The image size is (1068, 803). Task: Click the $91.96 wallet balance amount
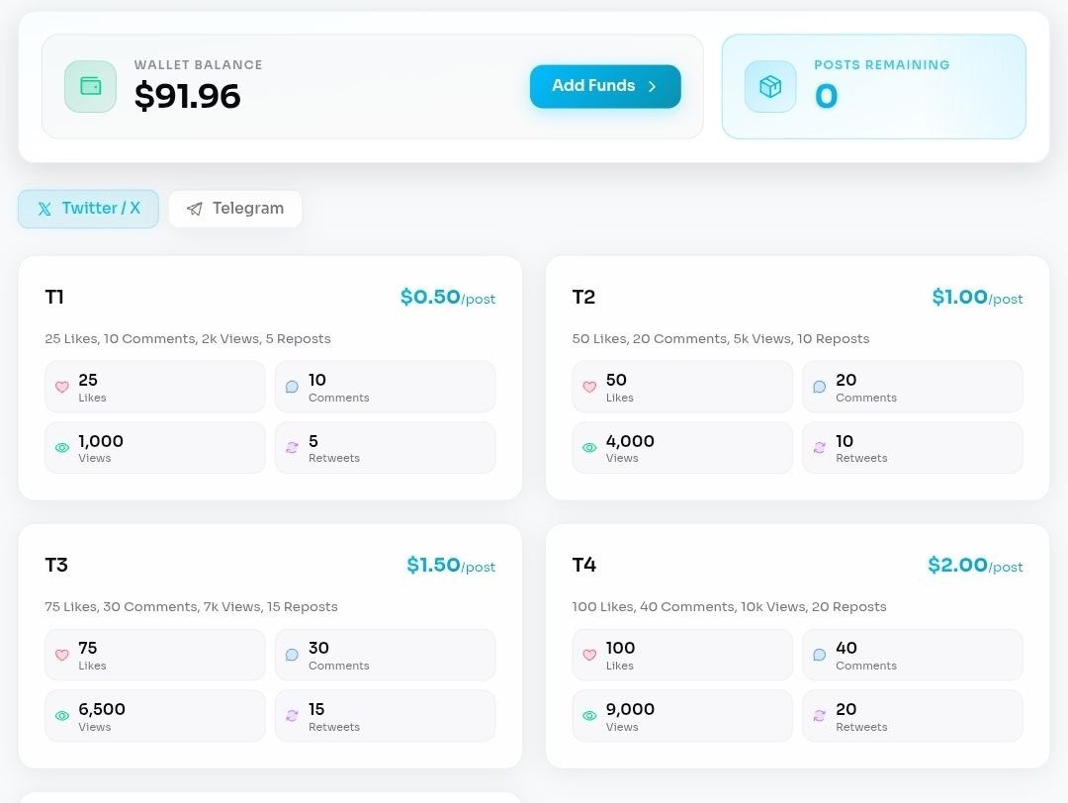[187, 95]
